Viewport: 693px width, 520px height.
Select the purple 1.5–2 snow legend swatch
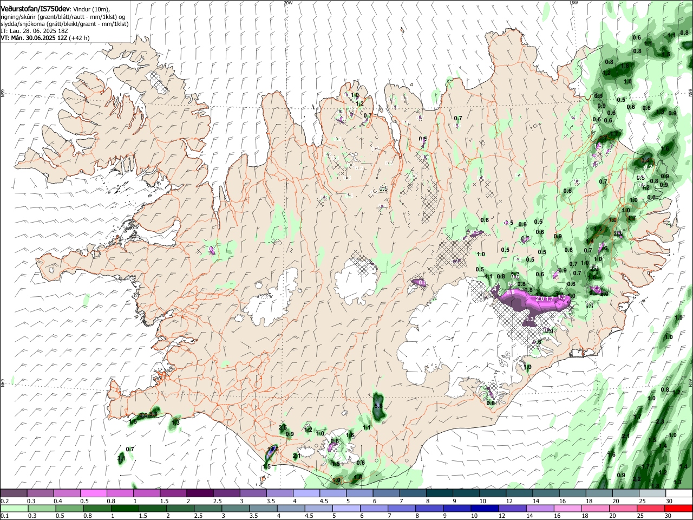click(173, 493)
